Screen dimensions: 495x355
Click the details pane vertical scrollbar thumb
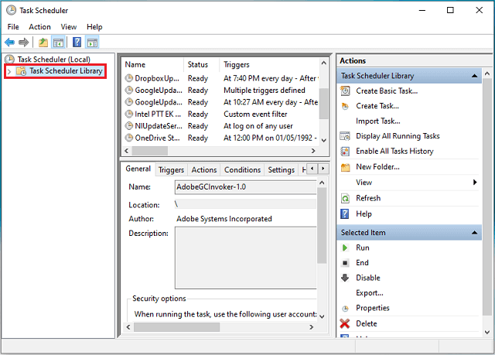[322, 225]
